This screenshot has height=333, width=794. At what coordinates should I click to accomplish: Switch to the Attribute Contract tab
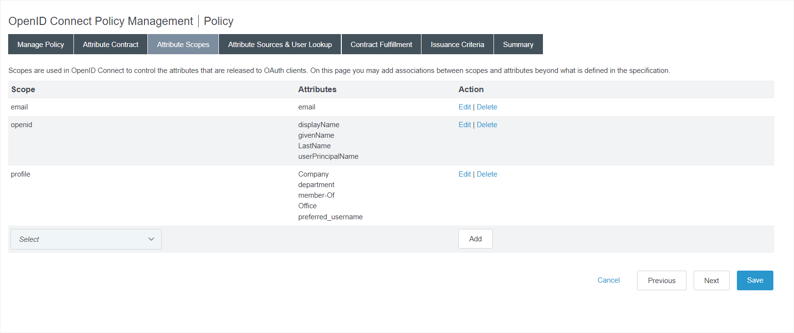(x=110, y=44)
